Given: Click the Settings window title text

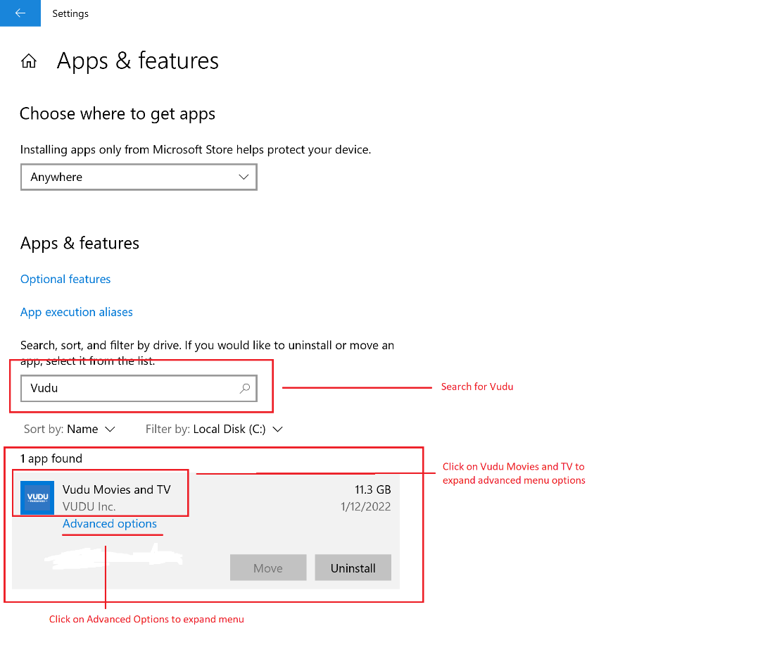Looking at the screenshot, I should coord(70,13).
